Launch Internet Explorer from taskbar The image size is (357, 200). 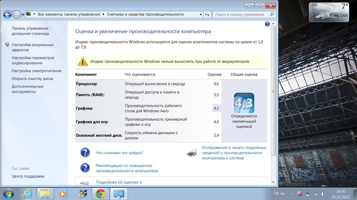pyautogui.click(x=27, y=194)
